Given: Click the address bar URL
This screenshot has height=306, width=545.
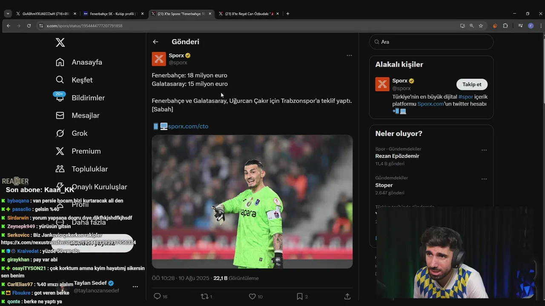Looking at the screenshot, I should 84,26.
